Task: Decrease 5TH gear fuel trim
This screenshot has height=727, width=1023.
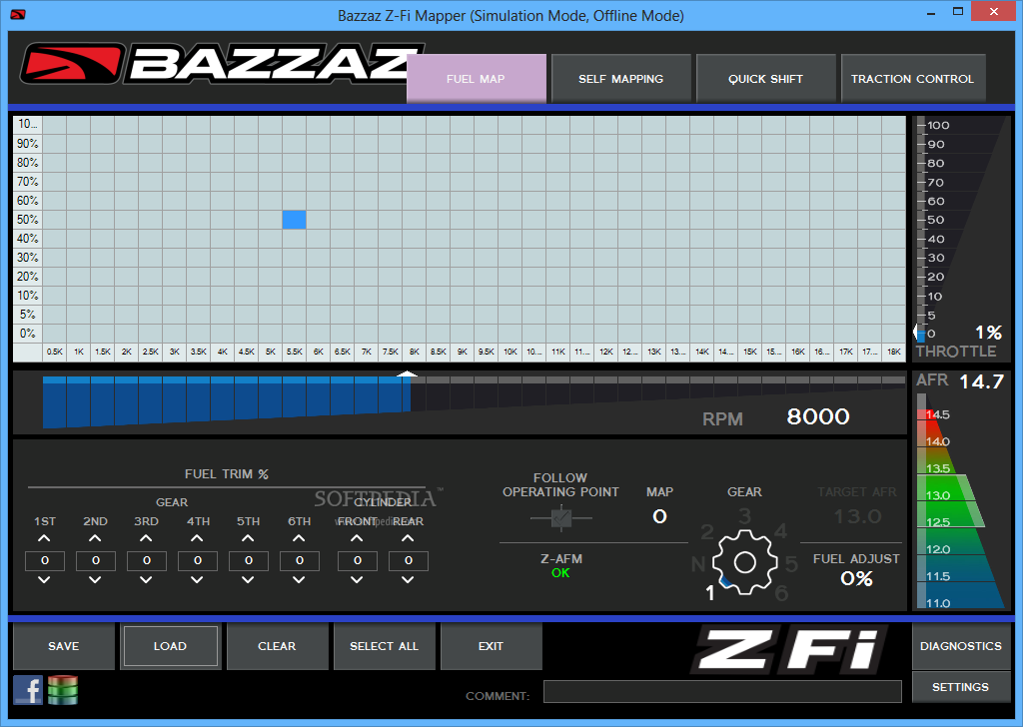Action: pos(248,579)
